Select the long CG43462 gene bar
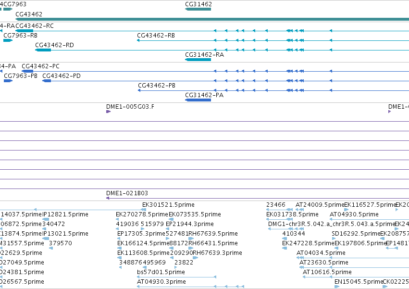This screenshot has width=409, height=289. pos(212,19)
